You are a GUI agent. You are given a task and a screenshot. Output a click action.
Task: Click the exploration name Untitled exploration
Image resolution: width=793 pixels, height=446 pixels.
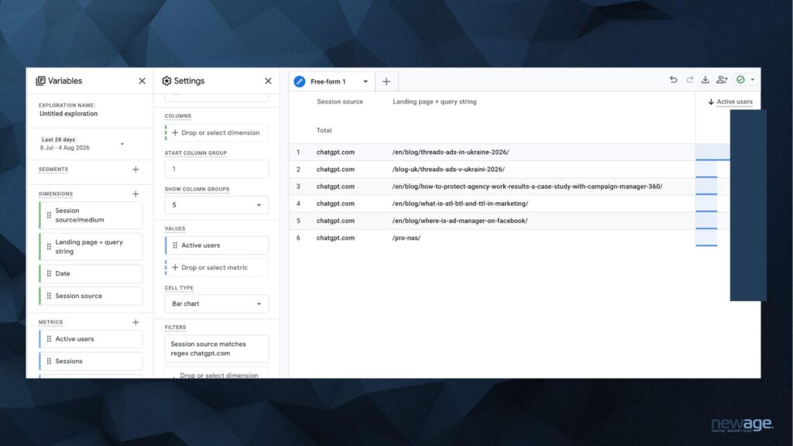(68, 114)
